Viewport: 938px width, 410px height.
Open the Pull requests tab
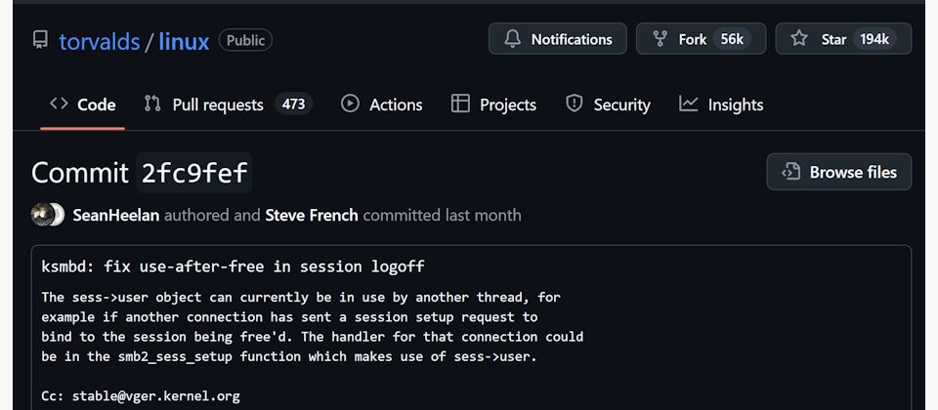click(x=228, y=104)
